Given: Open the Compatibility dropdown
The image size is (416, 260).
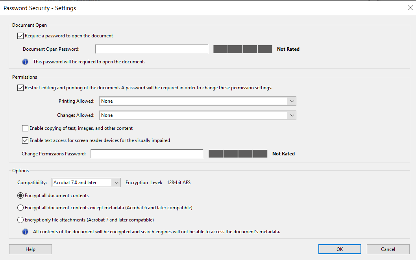Looking at the screenshot, I should pos(86,183).
